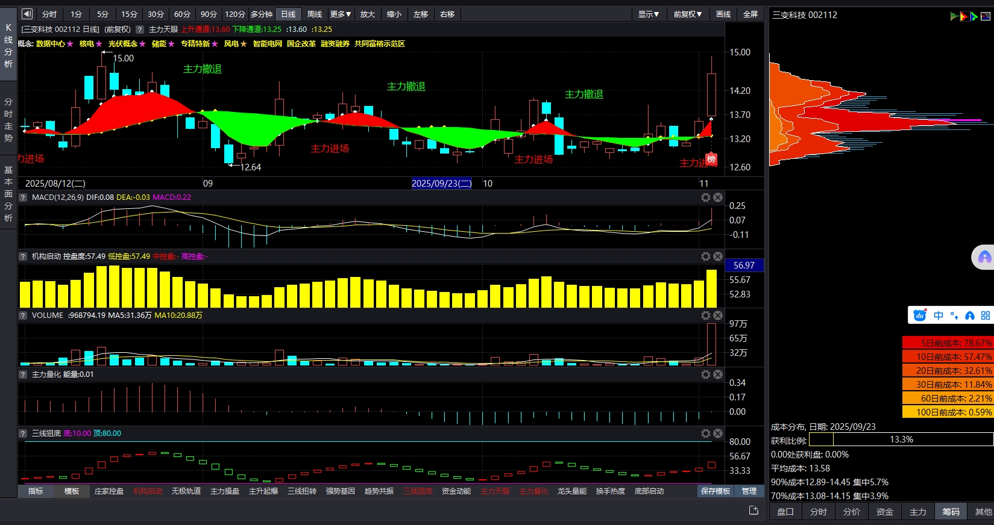Click the help icon beside 机构启动 indicator

[23, 256]
